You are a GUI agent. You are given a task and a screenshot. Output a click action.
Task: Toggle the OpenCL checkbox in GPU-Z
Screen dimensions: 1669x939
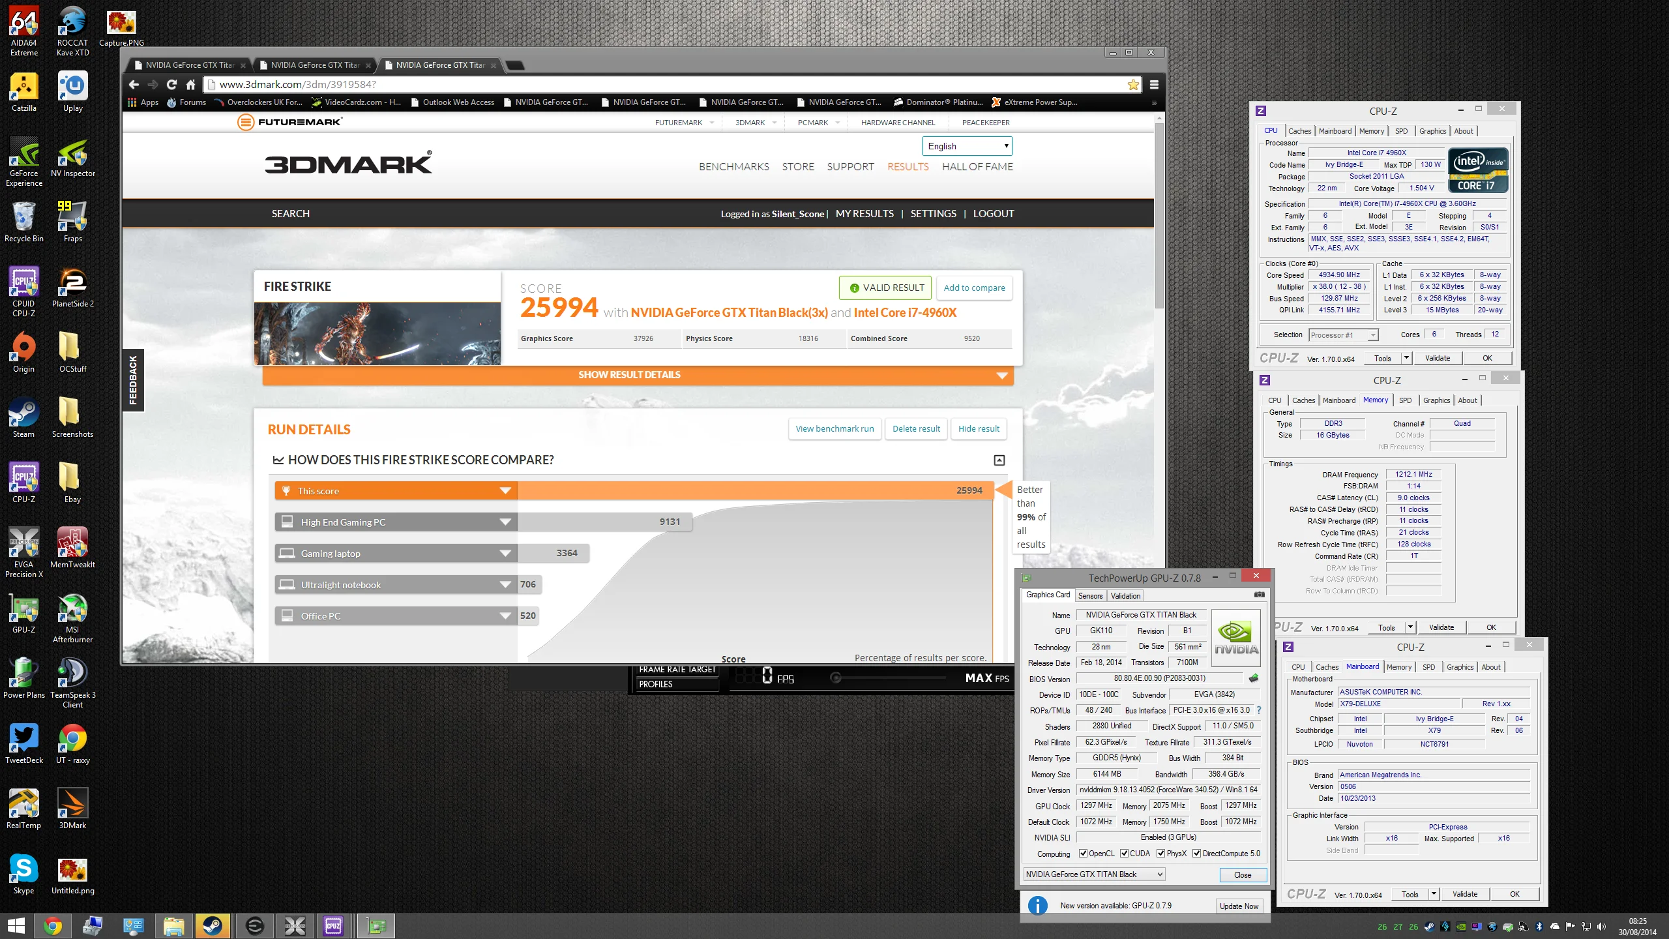pos(1083,853)
